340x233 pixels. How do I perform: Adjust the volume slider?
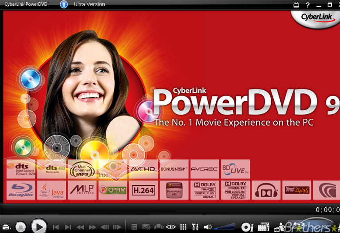224,226
